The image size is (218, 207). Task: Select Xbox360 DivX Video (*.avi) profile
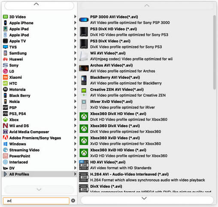145,129
